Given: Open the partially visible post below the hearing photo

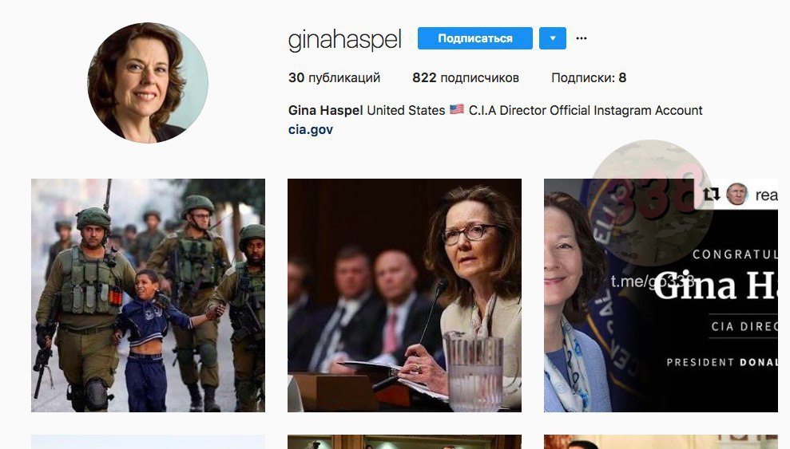Looking at the screenshot, I should [x=404, y=442].
